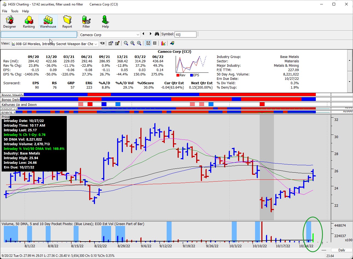353x259 pixels.
Task: Open the File menu
Action: click(x=5, y=11)
